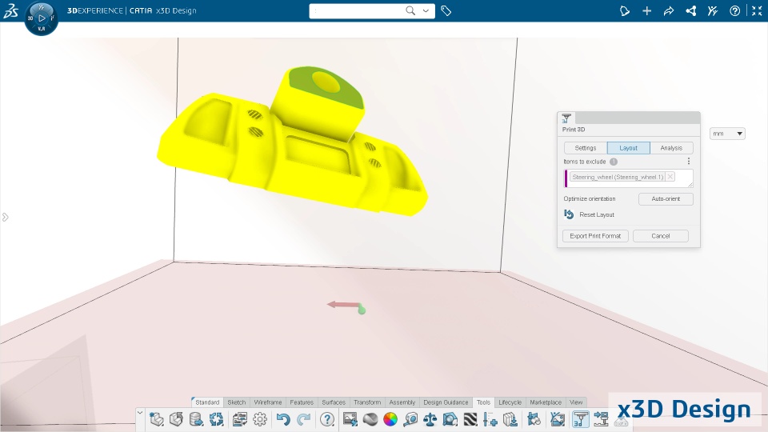This screenshot has height=432, width=768.
Task: Select the Measure tape tool
Action: pos(410,419)
